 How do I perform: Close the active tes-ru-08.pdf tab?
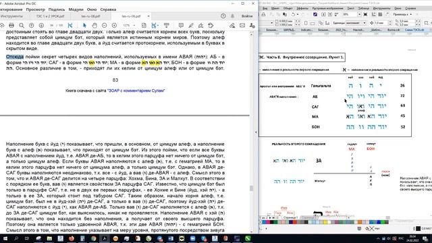point(148,16)
